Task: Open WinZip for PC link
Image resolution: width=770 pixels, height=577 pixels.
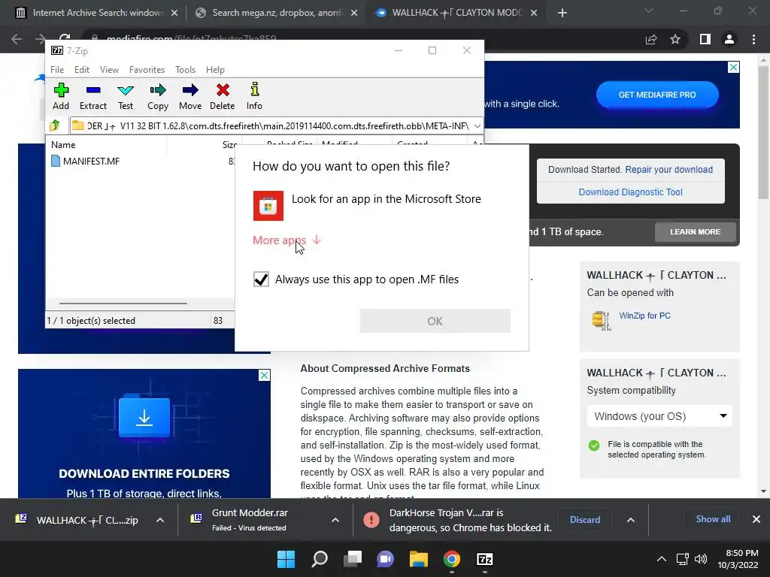Action: 644,316
